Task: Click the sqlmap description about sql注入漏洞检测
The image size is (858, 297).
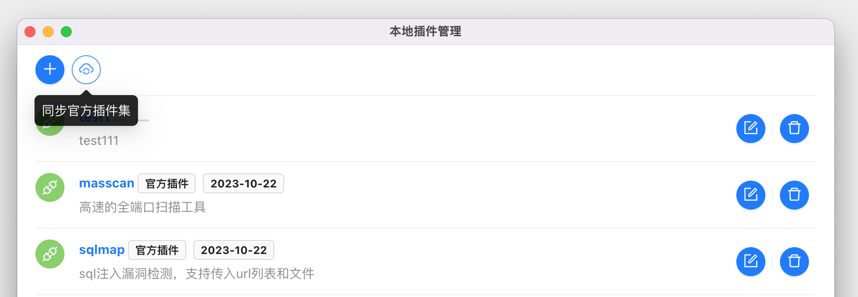Action: (x=197, y=274)
